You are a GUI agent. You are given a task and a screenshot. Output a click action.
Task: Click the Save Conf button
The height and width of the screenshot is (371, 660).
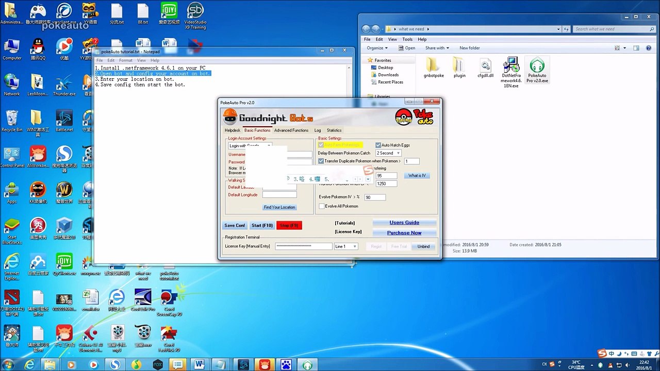(235, 226)
